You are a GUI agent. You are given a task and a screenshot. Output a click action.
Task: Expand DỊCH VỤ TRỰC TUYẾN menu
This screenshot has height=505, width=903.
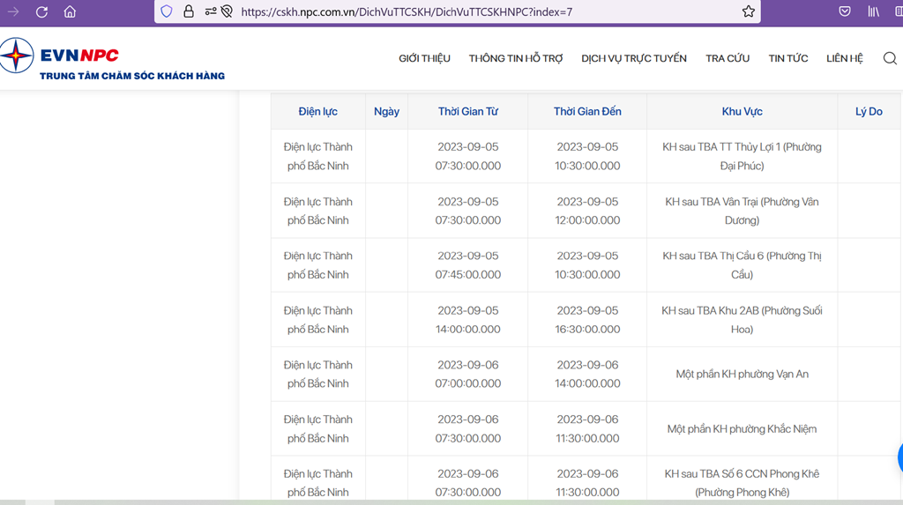(x=633, y=58)
